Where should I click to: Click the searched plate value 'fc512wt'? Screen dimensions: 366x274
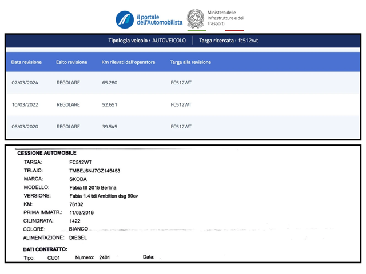tap(248, 41)
